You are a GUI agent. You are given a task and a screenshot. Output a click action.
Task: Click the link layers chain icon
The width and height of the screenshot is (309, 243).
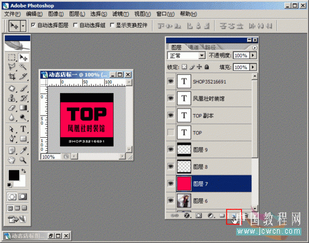[174, 216]
